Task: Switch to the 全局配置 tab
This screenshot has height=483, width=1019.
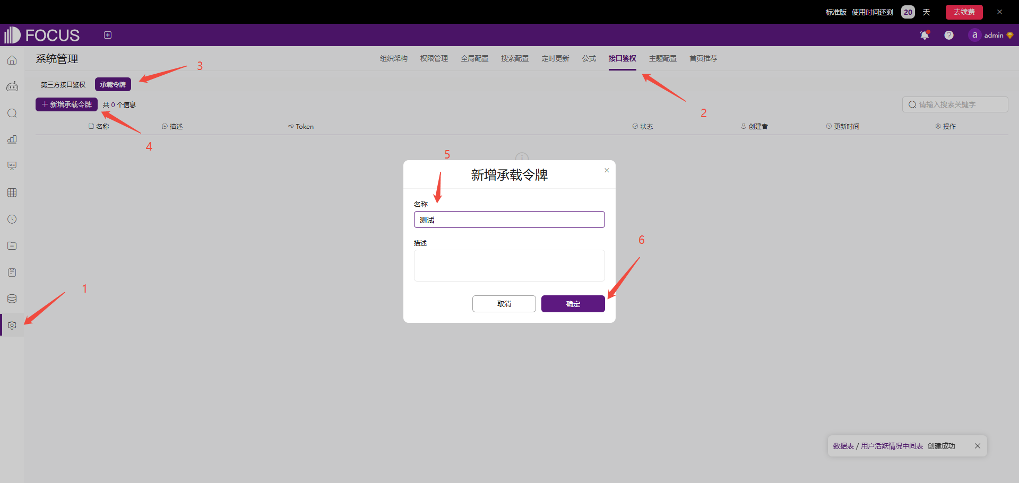Action: tap(474, 58)
